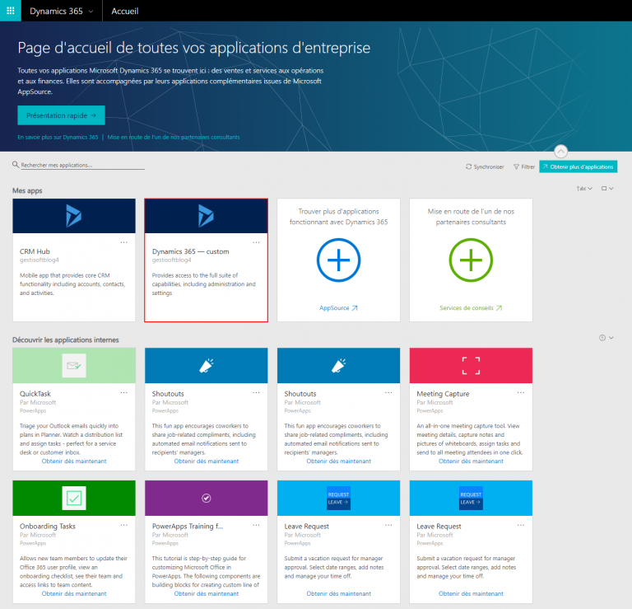Viewport: 632px width, 609px height.
Task: Click the PowerApps Training circled-check icon
Action: point(206,498)
